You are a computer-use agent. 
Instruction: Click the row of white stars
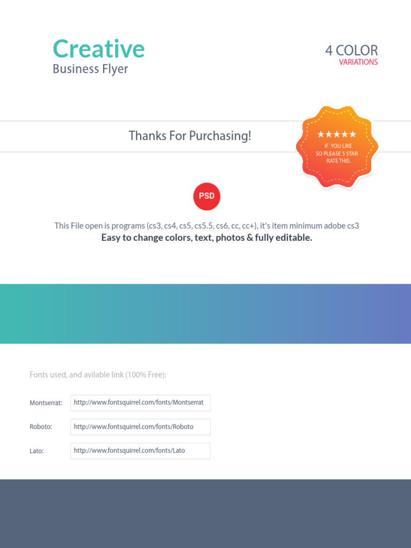pos(337,134)
